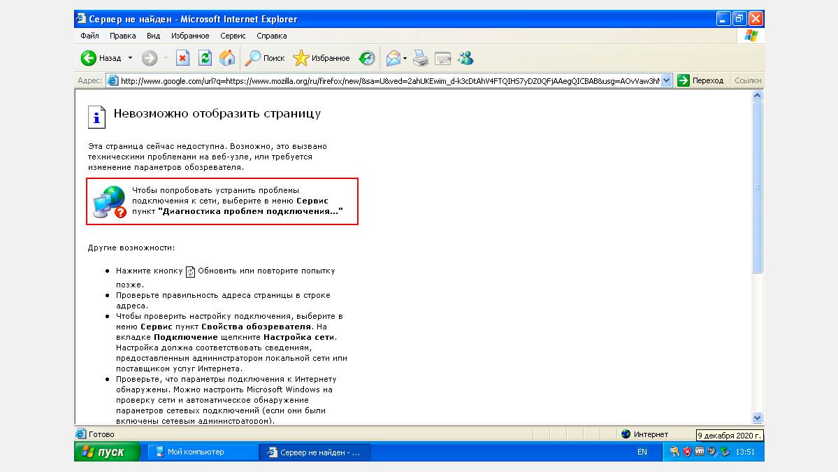Click the safely remove hardware tray icon
Viewport: 838px width, 472px height.
pos(725,452)
